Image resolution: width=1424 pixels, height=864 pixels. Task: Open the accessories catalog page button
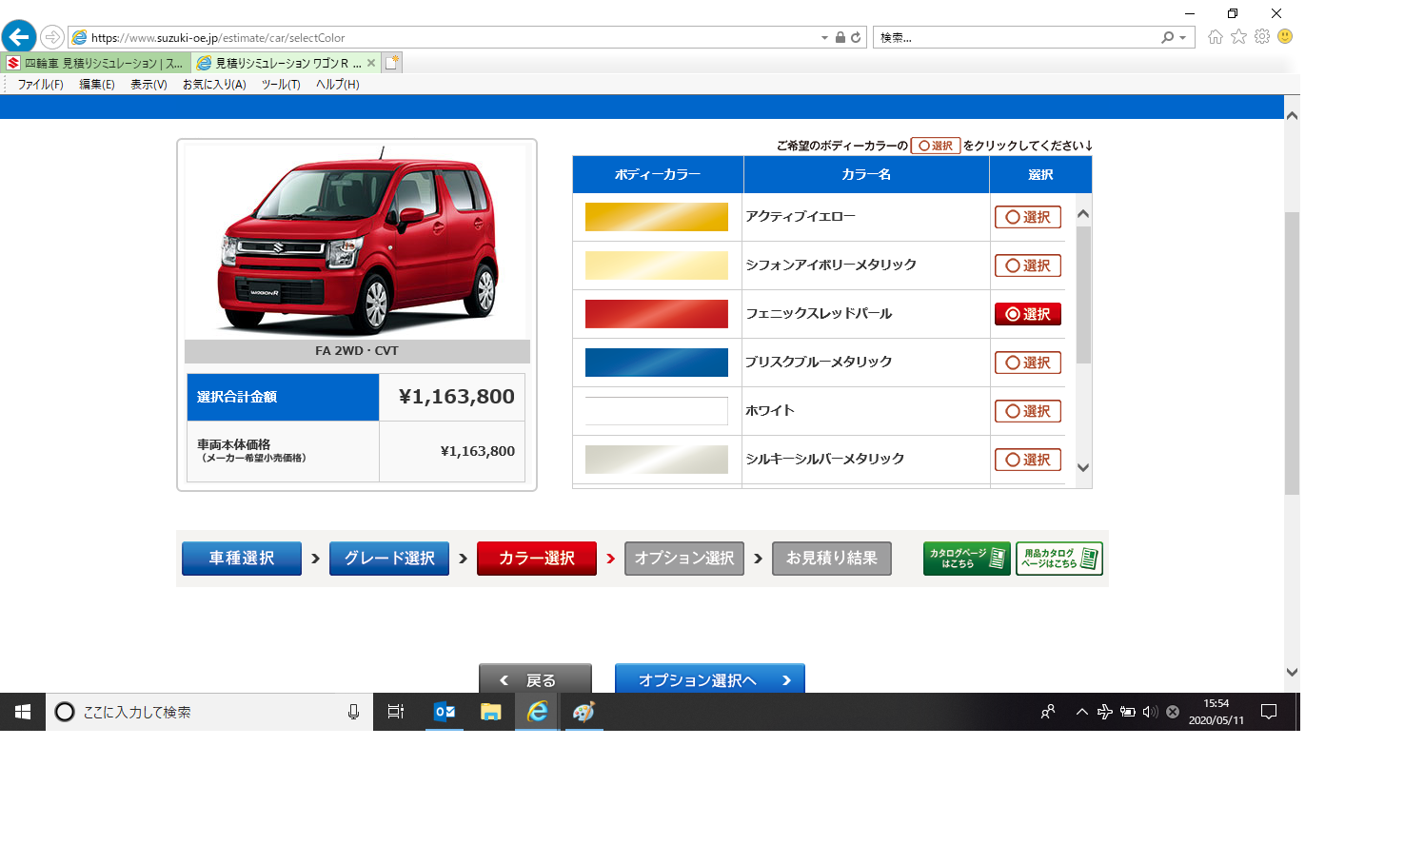click(1058, 559)
